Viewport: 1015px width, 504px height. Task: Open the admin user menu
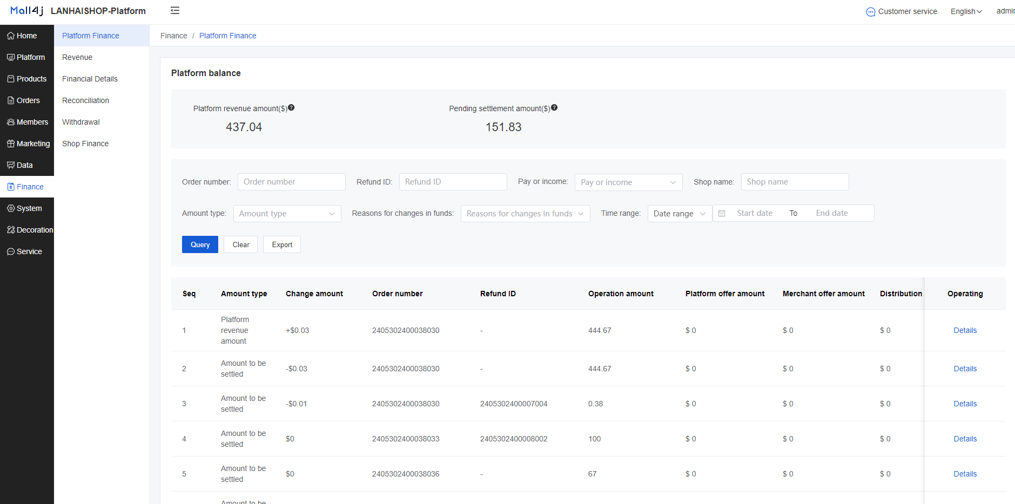tap(1005, 11)
